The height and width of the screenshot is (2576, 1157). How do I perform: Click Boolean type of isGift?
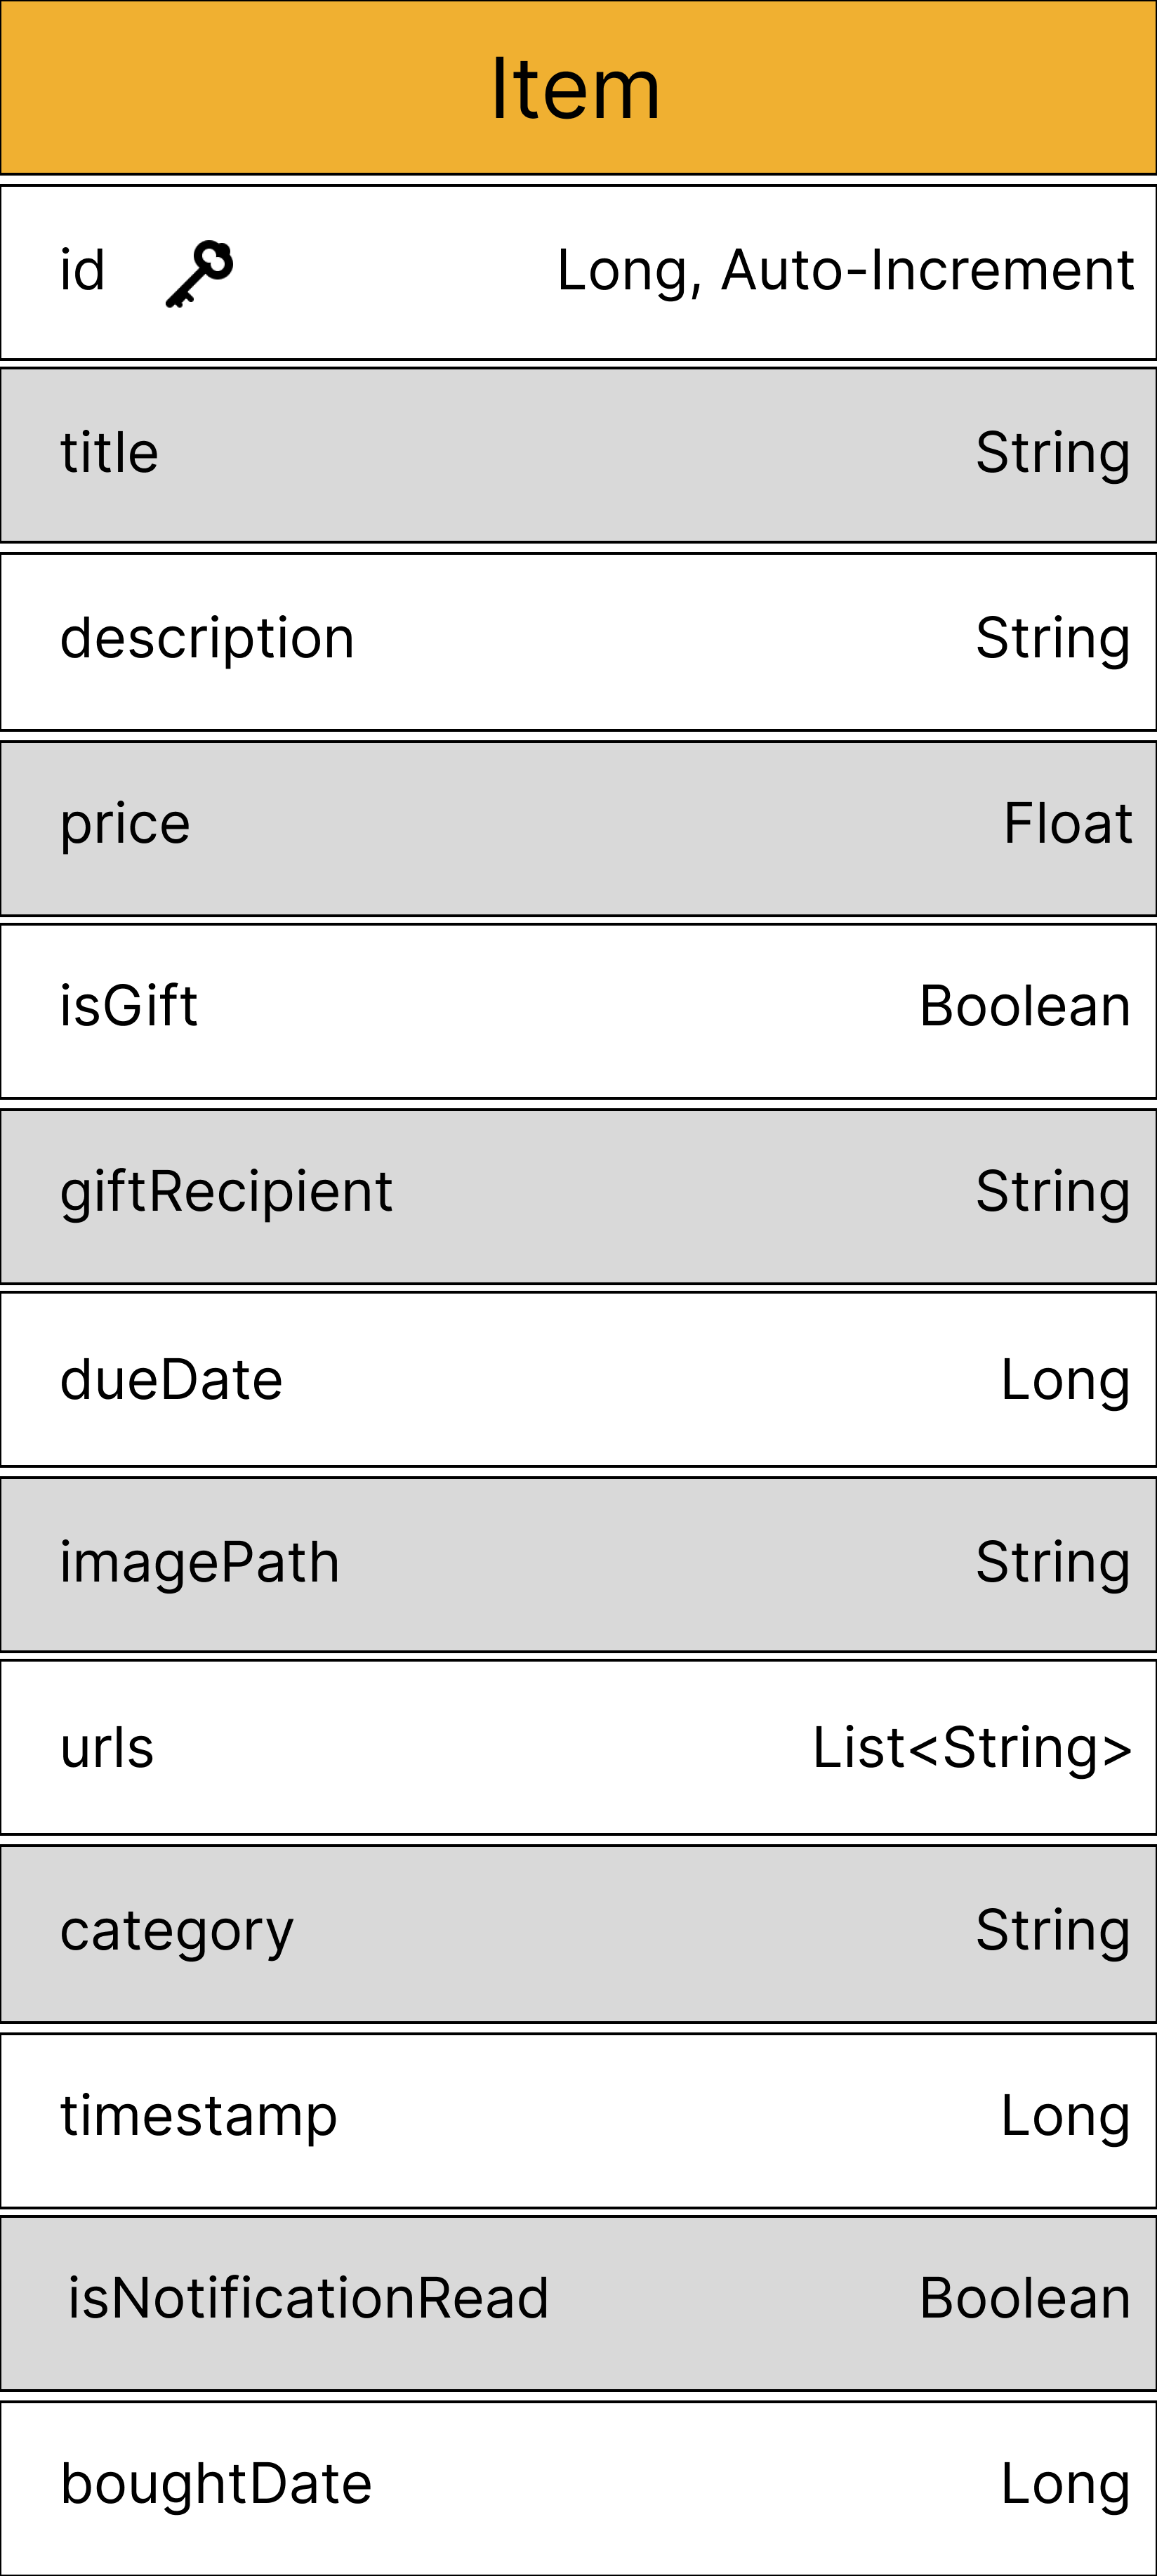click(x=1024, y=1006)
